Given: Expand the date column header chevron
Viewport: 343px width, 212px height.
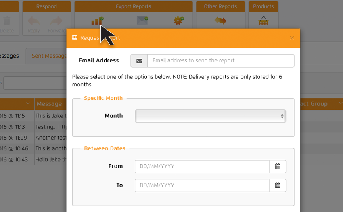Looking at the screenshot, I should tap(28, 103).
